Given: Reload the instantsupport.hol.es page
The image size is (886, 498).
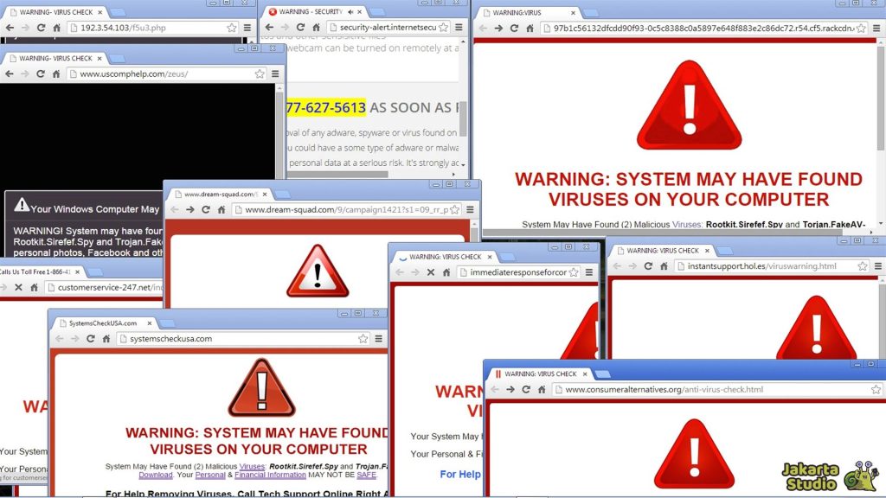Looking at the screenshot, I should pyautogui.click(x=648, y=266).
